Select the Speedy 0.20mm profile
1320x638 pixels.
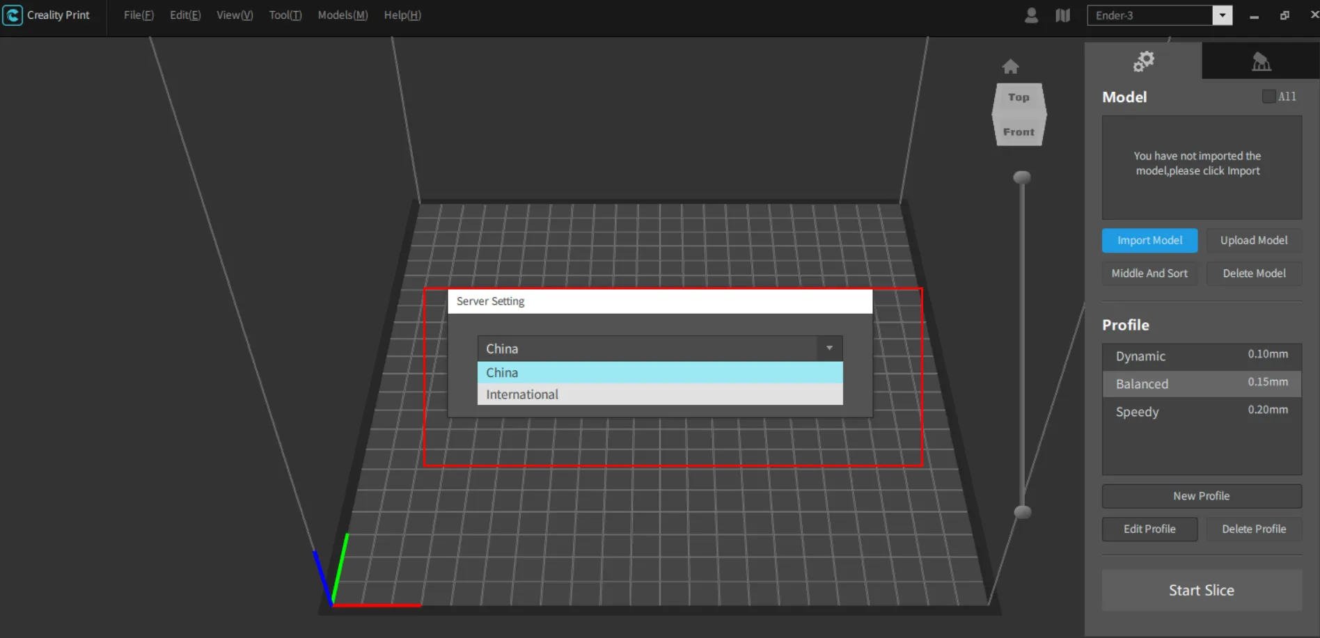click(1201, 411)
